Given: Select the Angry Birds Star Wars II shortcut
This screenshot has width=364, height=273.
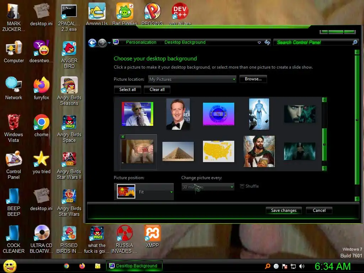Looking at the screenshot, I should pyautogui.click(x=69, y=165).
